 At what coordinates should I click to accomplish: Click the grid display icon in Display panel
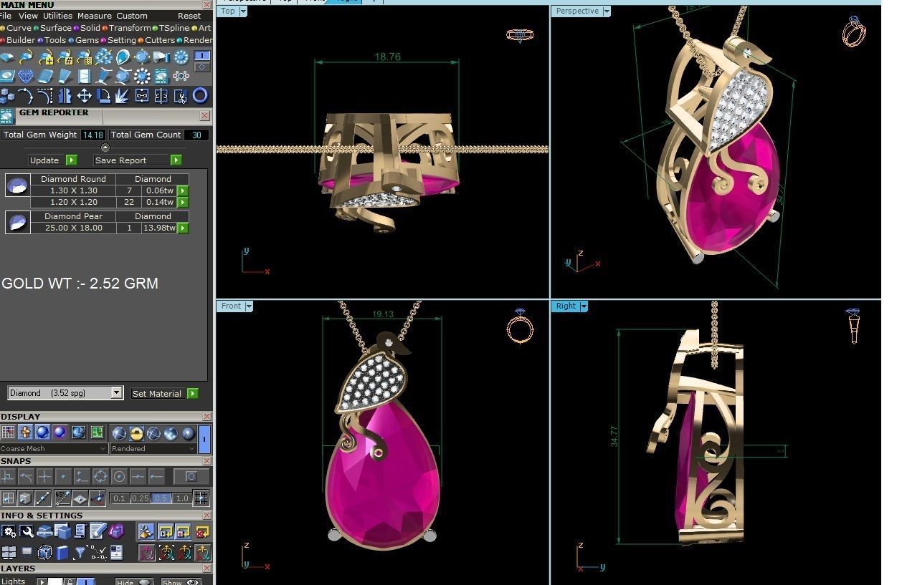pyautogui.click(x=9, y=432)
